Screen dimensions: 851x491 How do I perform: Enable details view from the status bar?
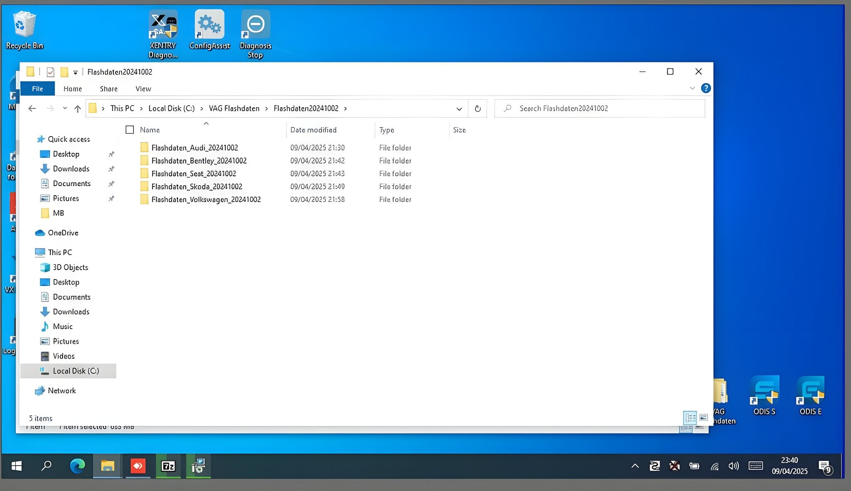click(x=691, y=417)
